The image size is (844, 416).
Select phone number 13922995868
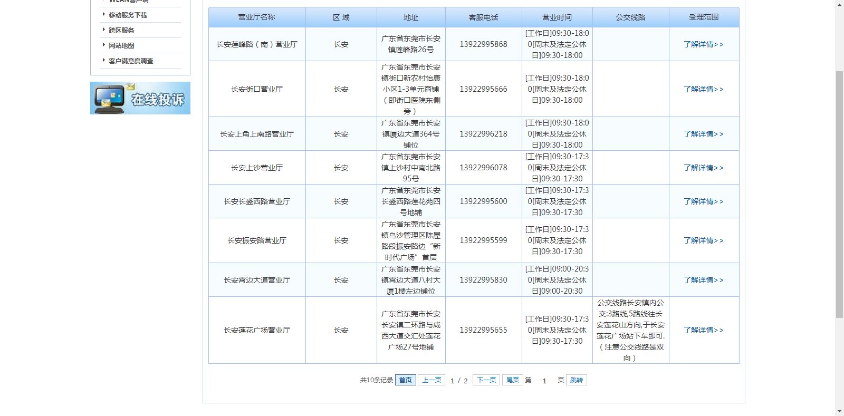(484, 44)
